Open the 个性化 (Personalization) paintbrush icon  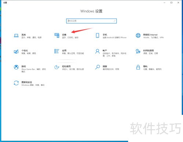click(16, 51)
